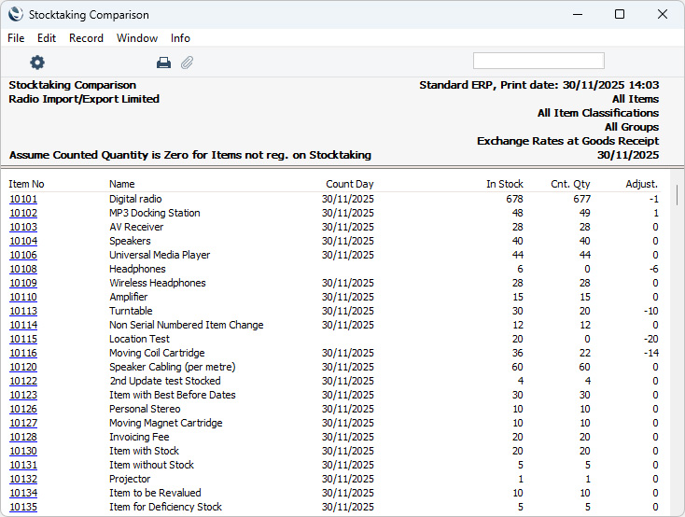Image resolution: width=685 pixels, height=517 pixels.
Task: Click the 'Personal Stereo' name
Action: click(145, 409)
